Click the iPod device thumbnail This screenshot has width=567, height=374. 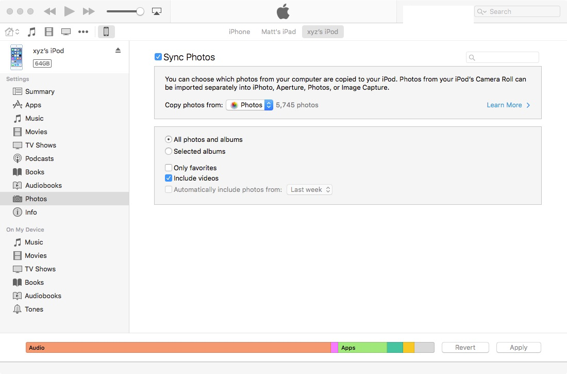pos(16,57)
